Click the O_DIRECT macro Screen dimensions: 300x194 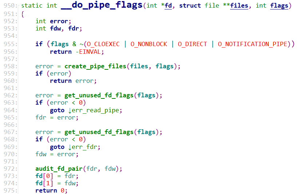click(192, 44)
